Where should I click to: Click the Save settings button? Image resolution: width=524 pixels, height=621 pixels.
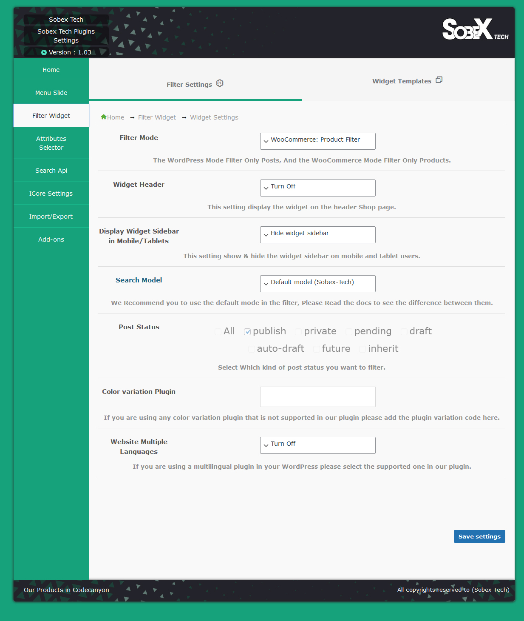479,536
